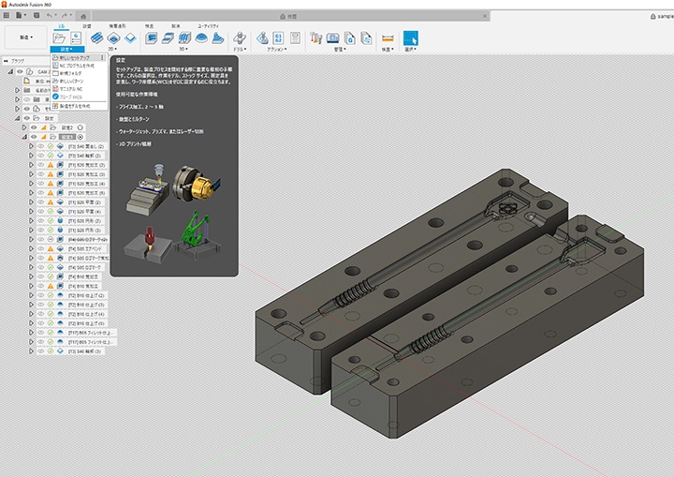Viewport: 674px width, 477px height.
Task: Expand the [T1] S20 平面 (2) operation
Action: tap(31, 201)
